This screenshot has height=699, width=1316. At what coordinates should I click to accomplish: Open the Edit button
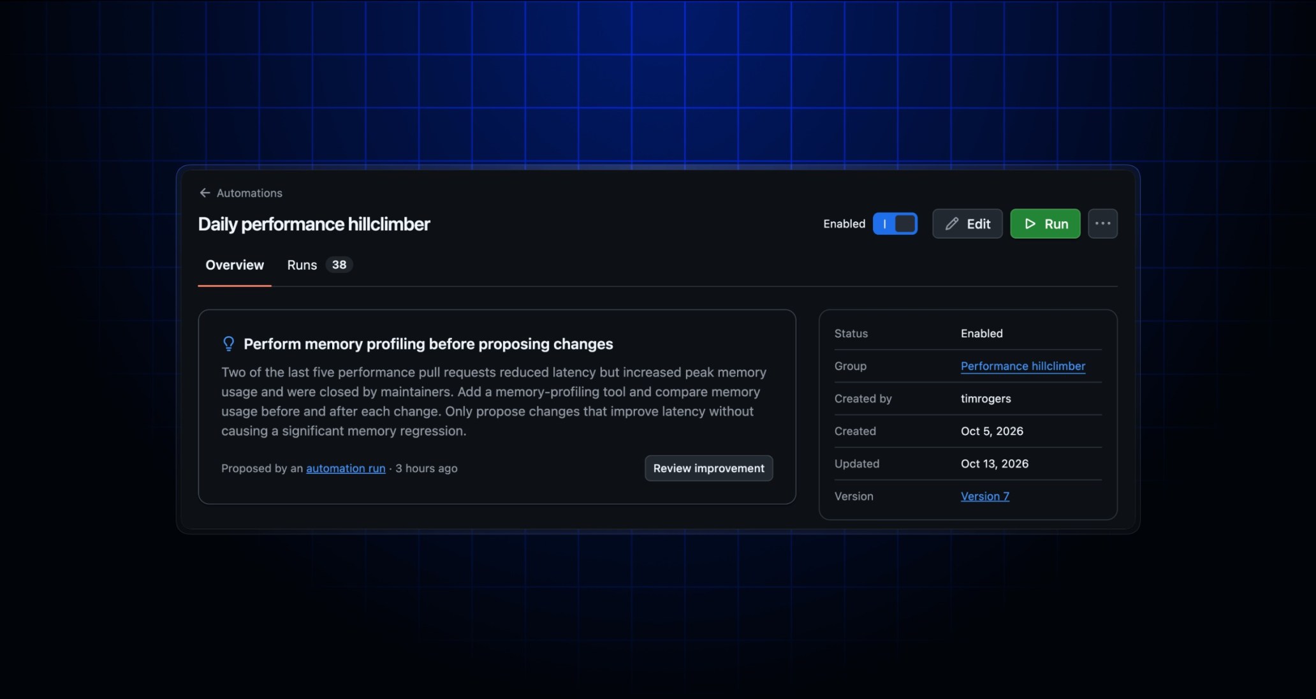click(x=967, y=224)
